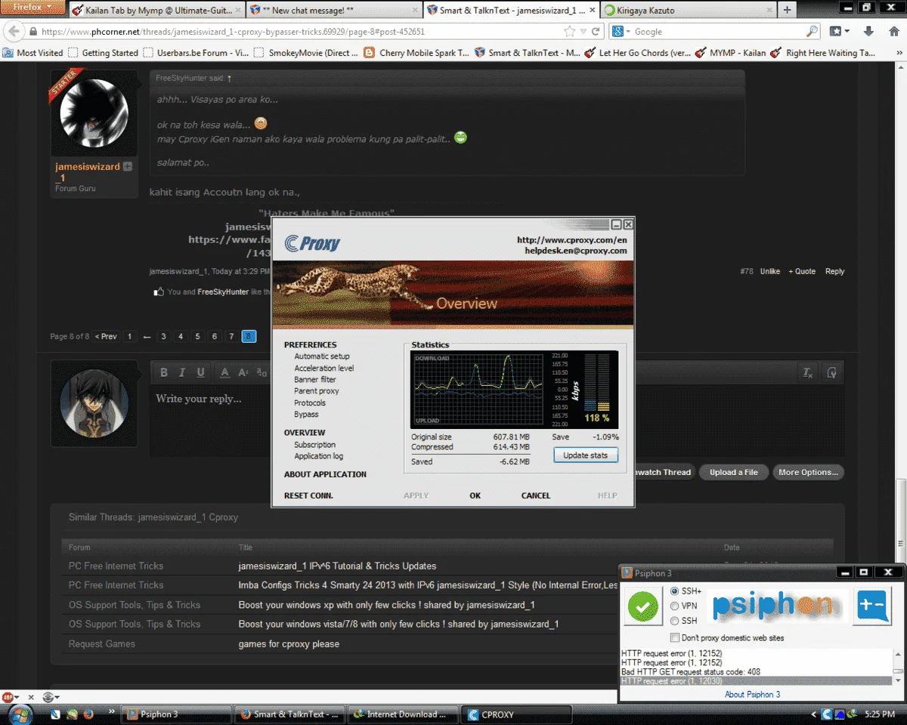Open Automatic setup in CProxy preferences

[x=322, y=356]
